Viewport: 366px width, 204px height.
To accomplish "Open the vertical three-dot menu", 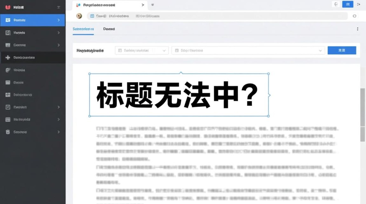I will point(358,29).
